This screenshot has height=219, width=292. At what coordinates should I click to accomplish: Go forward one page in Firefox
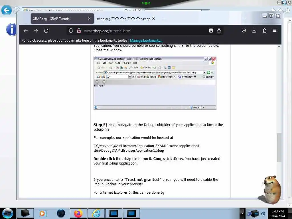click(36, 31)
